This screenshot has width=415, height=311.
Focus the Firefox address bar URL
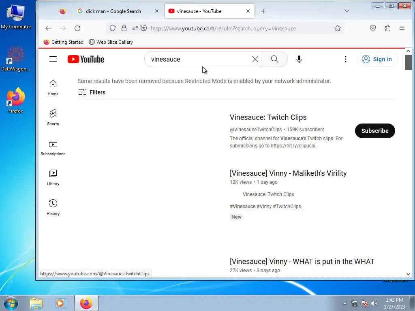click(x=223, y=28)
